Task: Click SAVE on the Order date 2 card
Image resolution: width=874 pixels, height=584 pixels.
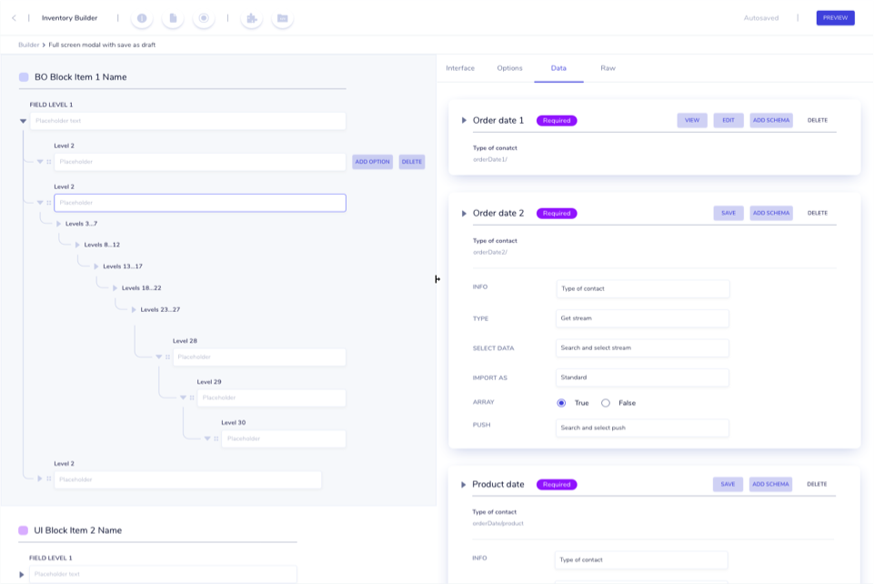Action: (728, 214)
